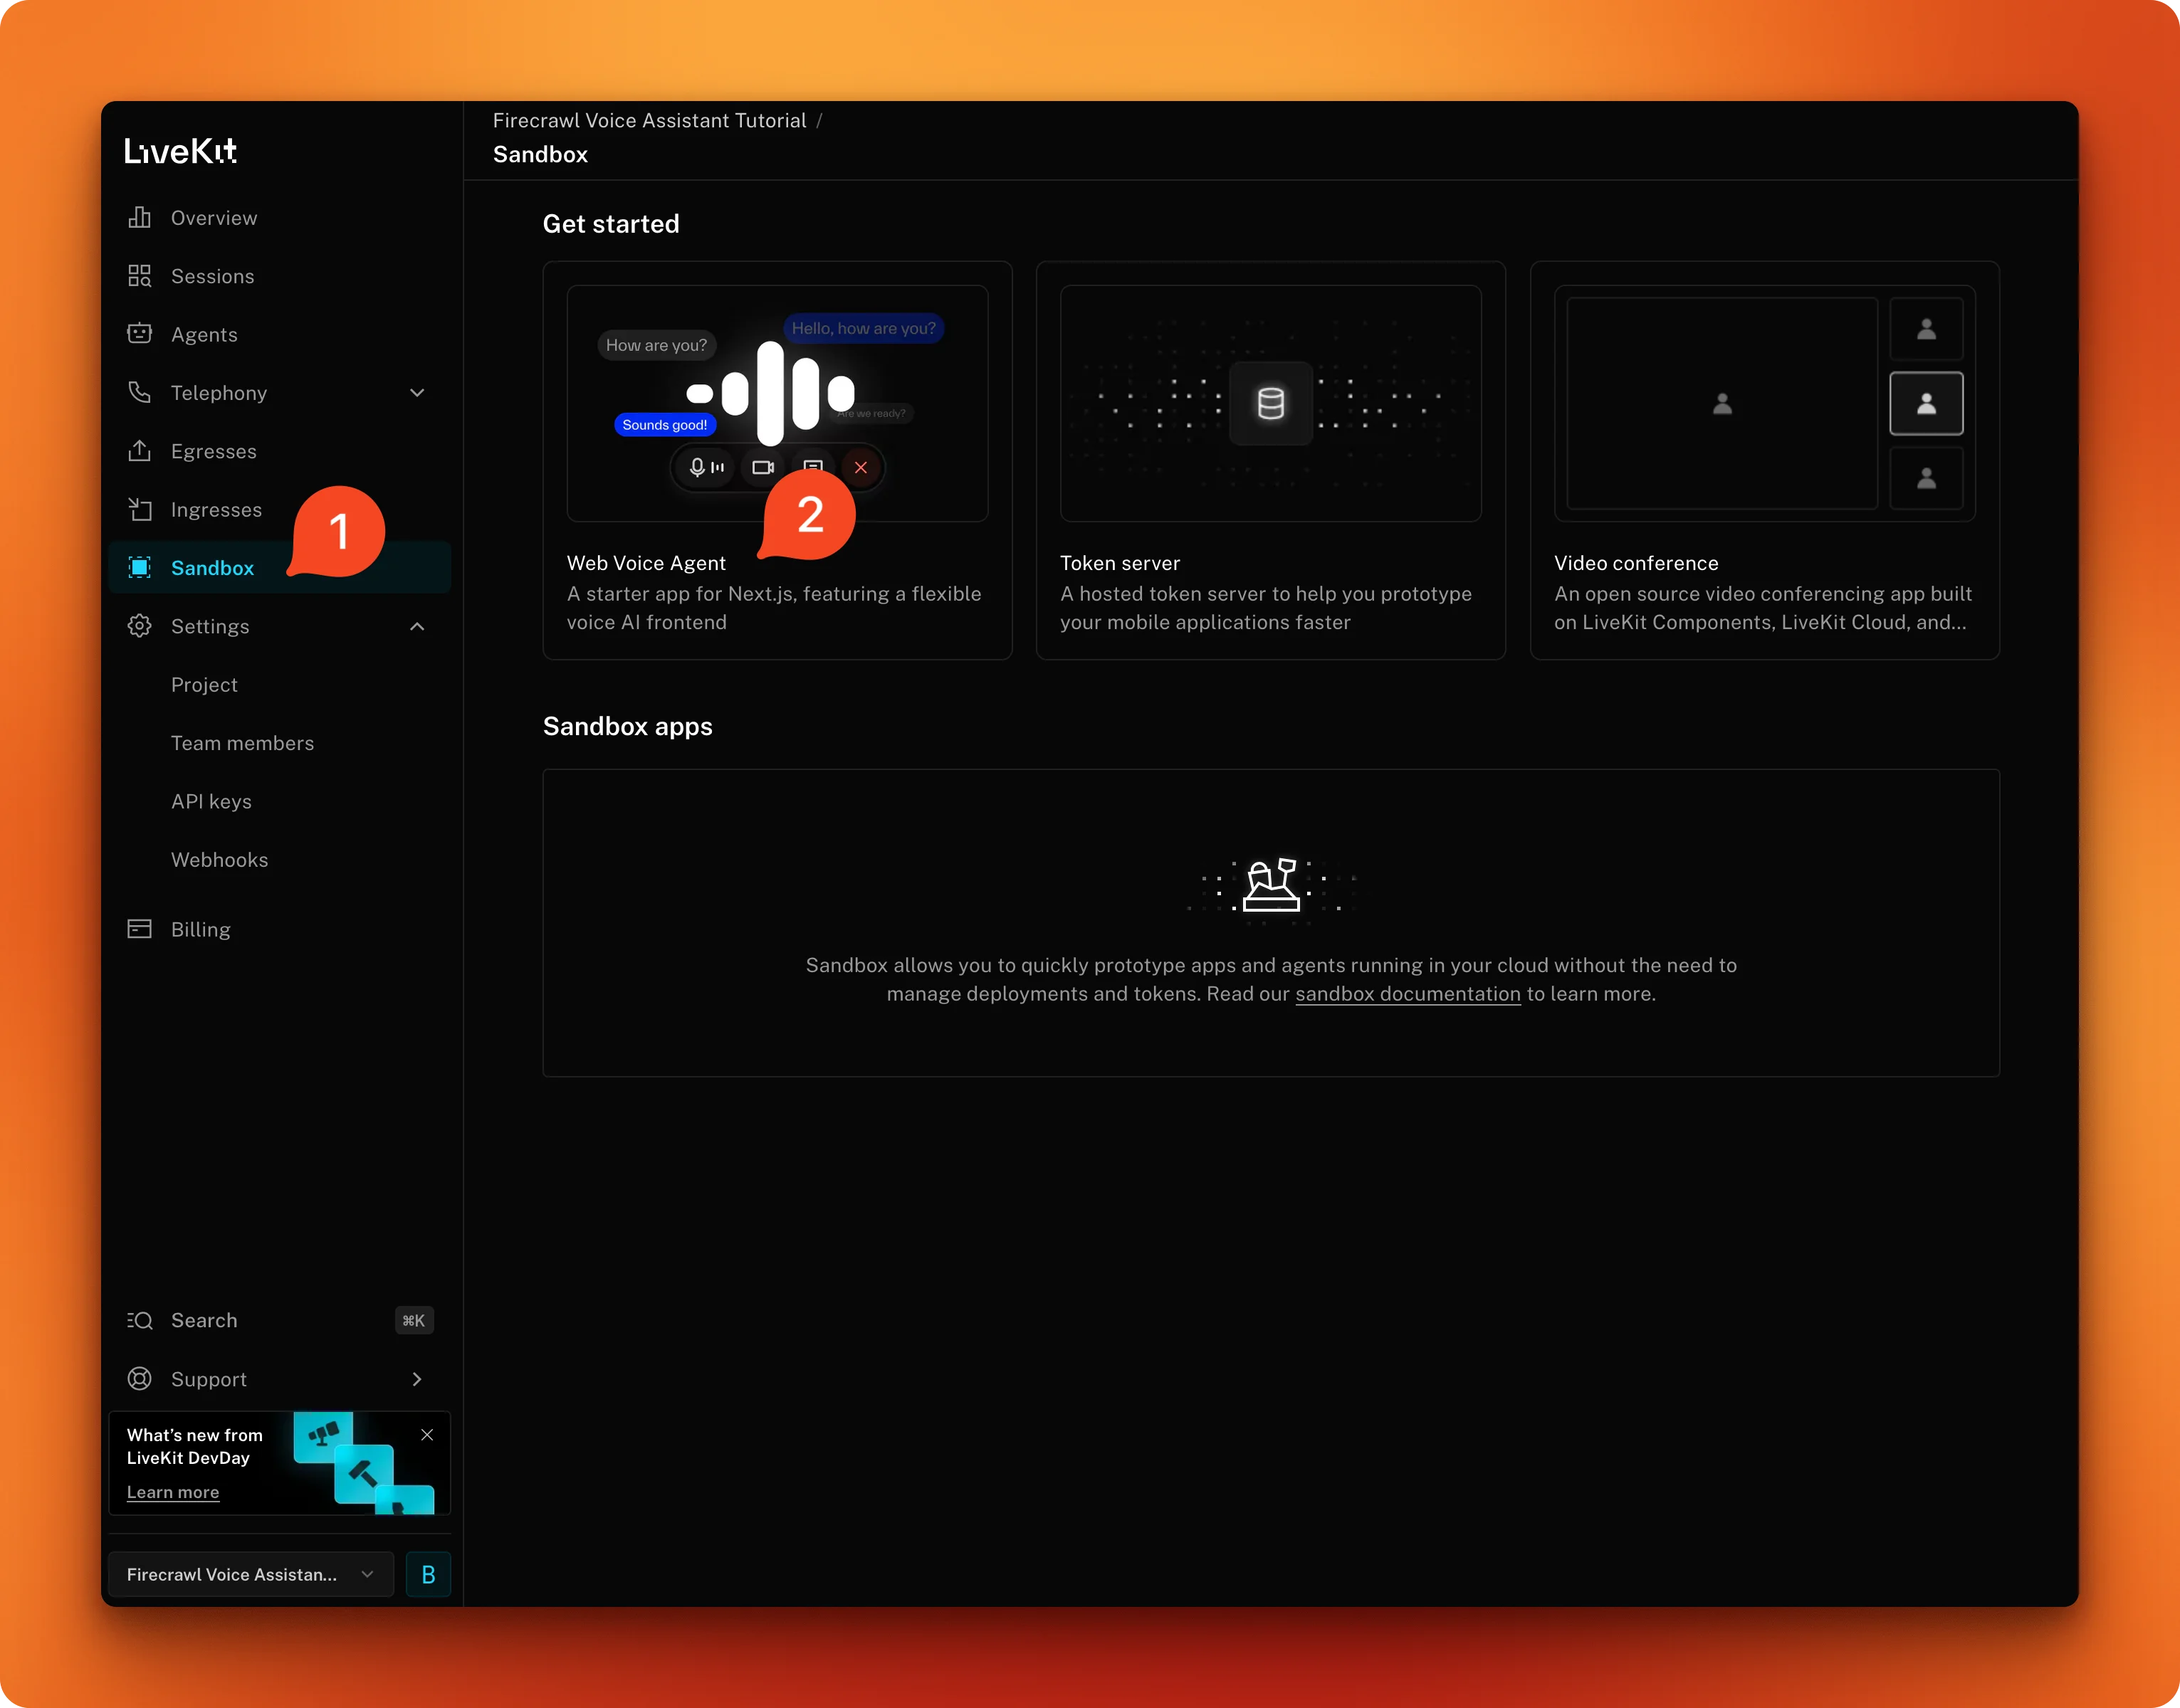Open the Agents section

coord(204,334)
